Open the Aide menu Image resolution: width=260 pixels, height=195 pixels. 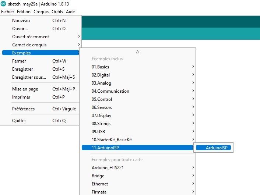70,12
